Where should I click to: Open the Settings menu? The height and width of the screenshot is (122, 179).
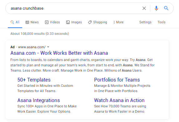point(145,22)
